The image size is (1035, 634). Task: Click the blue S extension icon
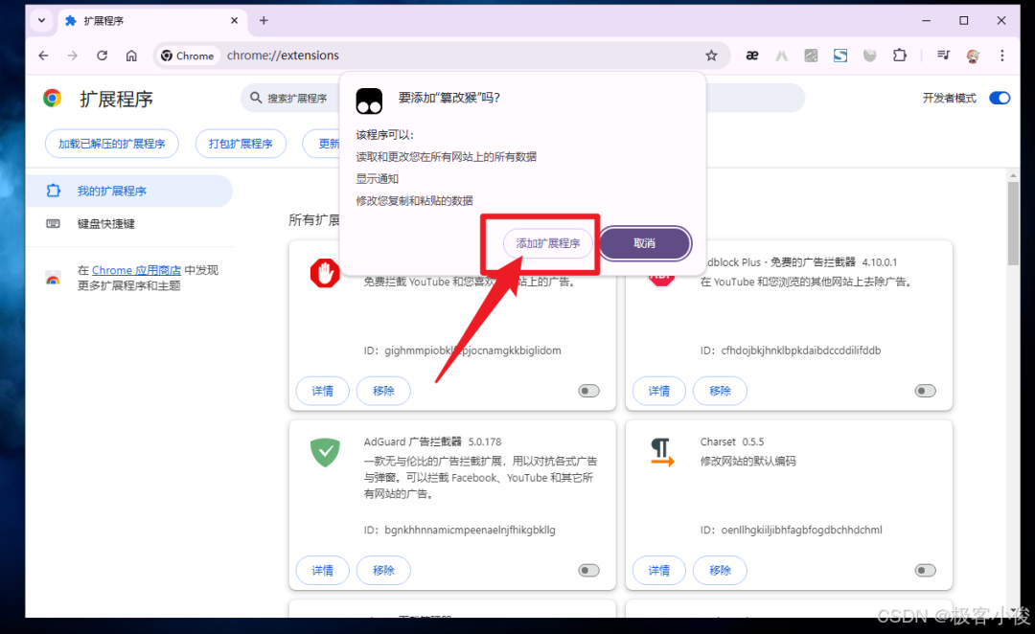click(x=840, y=56)
